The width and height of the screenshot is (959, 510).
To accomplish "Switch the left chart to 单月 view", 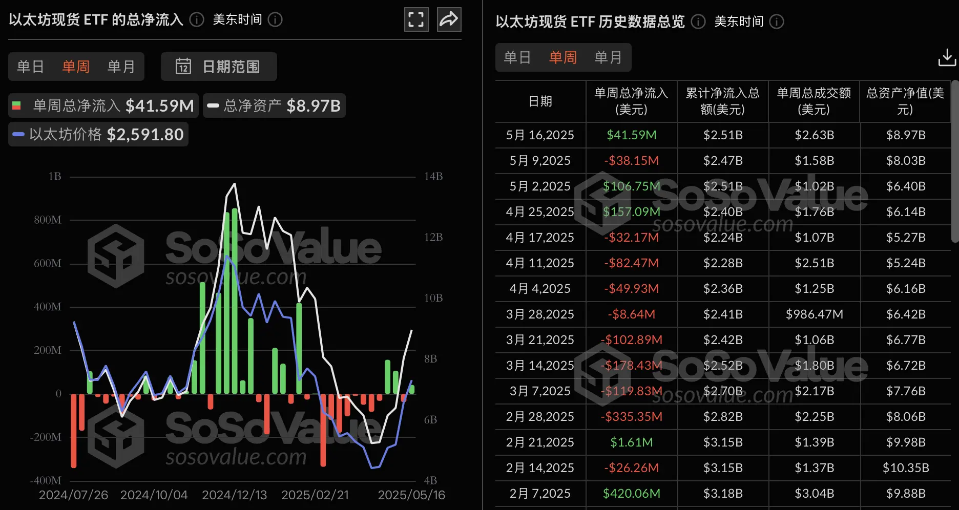I will pyautogui.click(x=121, y=67).
